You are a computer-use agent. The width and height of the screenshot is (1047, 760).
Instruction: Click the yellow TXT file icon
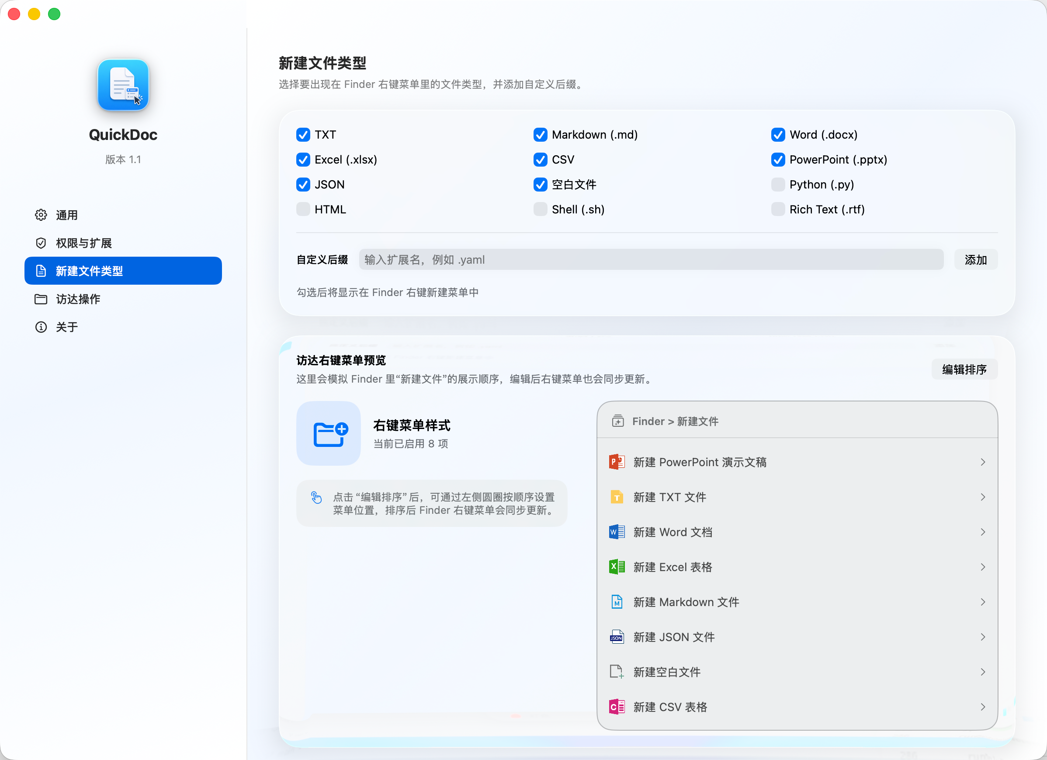617,497
